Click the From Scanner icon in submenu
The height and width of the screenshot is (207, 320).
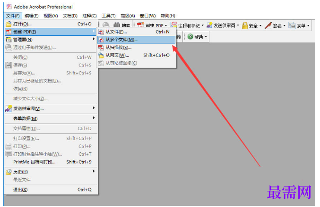(101, 48)
